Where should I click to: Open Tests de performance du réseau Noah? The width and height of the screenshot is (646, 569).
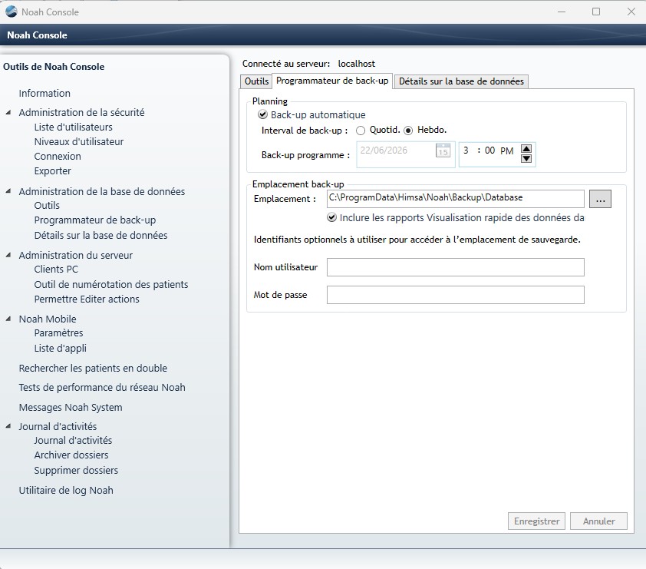pos(102,388)
